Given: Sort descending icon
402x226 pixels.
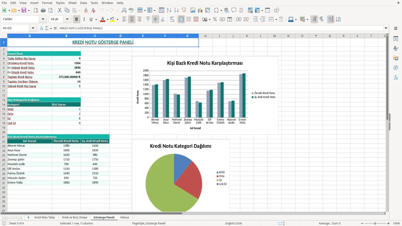Looking at the screenshot, I should pos(176,10).
